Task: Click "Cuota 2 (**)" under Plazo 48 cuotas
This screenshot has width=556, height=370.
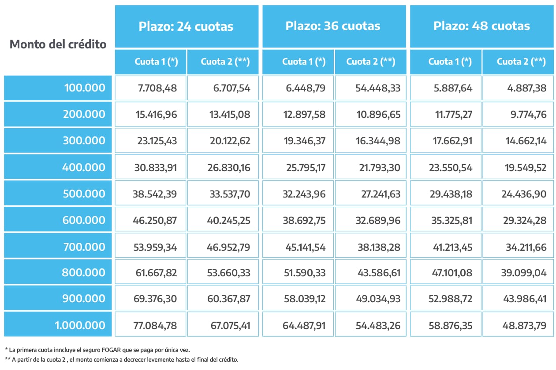Action: click(x=518, y=62)
